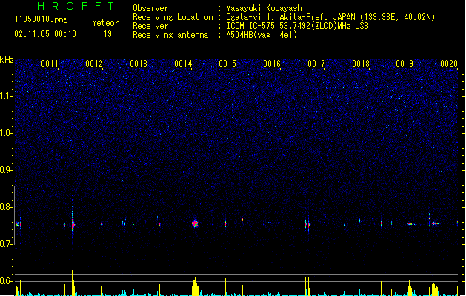The height and width of the screenshot is (296, 466).
Task: Click the 0018 time marker
Action: pos(361,64)
